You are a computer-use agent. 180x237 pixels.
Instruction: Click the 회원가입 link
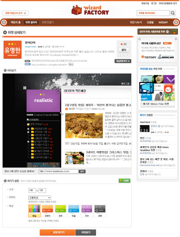(x=145, y=3)
